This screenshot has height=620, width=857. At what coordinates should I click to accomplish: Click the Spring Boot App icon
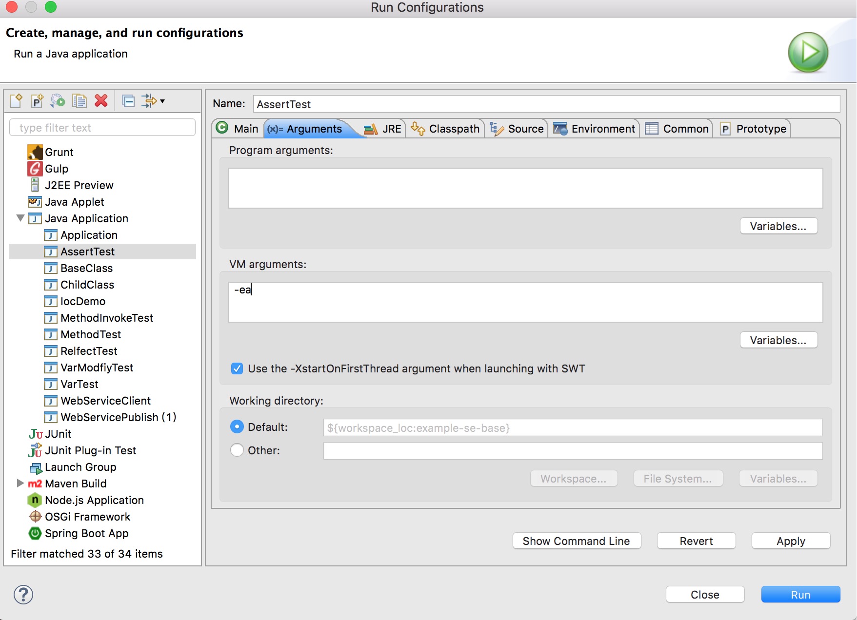(x=35, y=533)
